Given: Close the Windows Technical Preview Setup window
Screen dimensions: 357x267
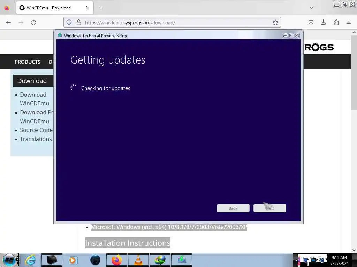Looking at the screenshot, I should point(297,36).
